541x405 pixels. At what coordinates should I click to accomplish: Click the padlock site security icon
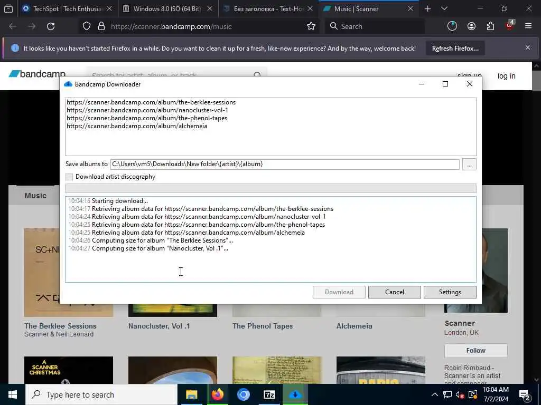[101, 26]
